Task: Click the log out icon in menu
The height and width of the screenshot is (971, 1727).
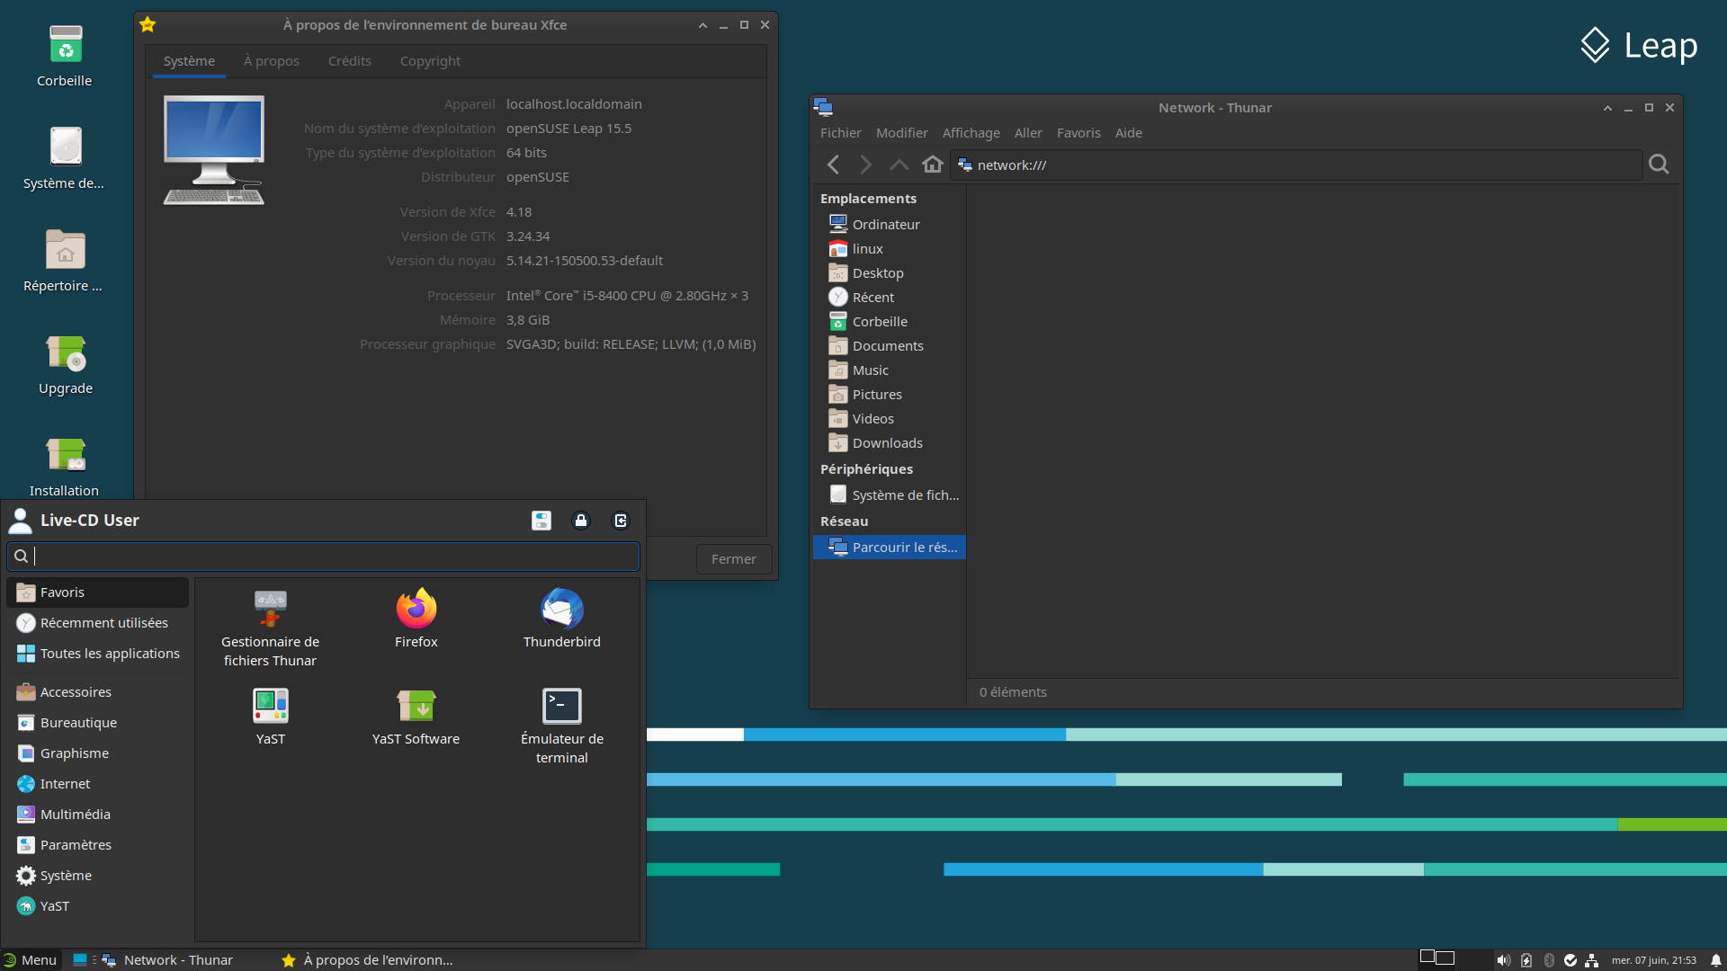Action: (621, 521)
